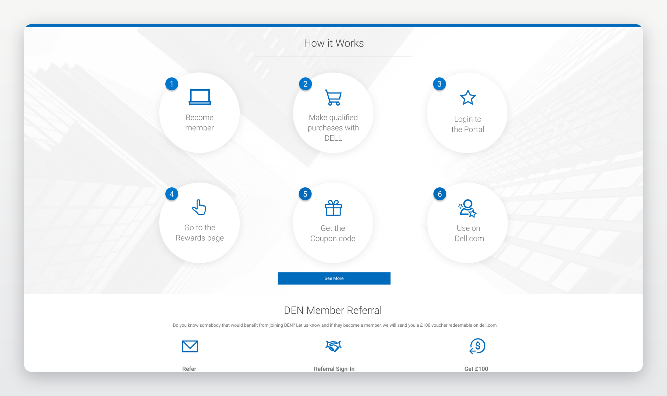Click the shopping cart icon
The width and height of the screenshot is (667, 396).
[x=333, y=97]
